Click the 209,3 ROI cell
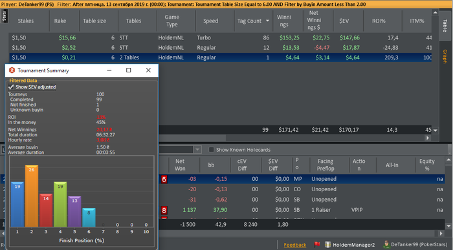 (391, 57)
